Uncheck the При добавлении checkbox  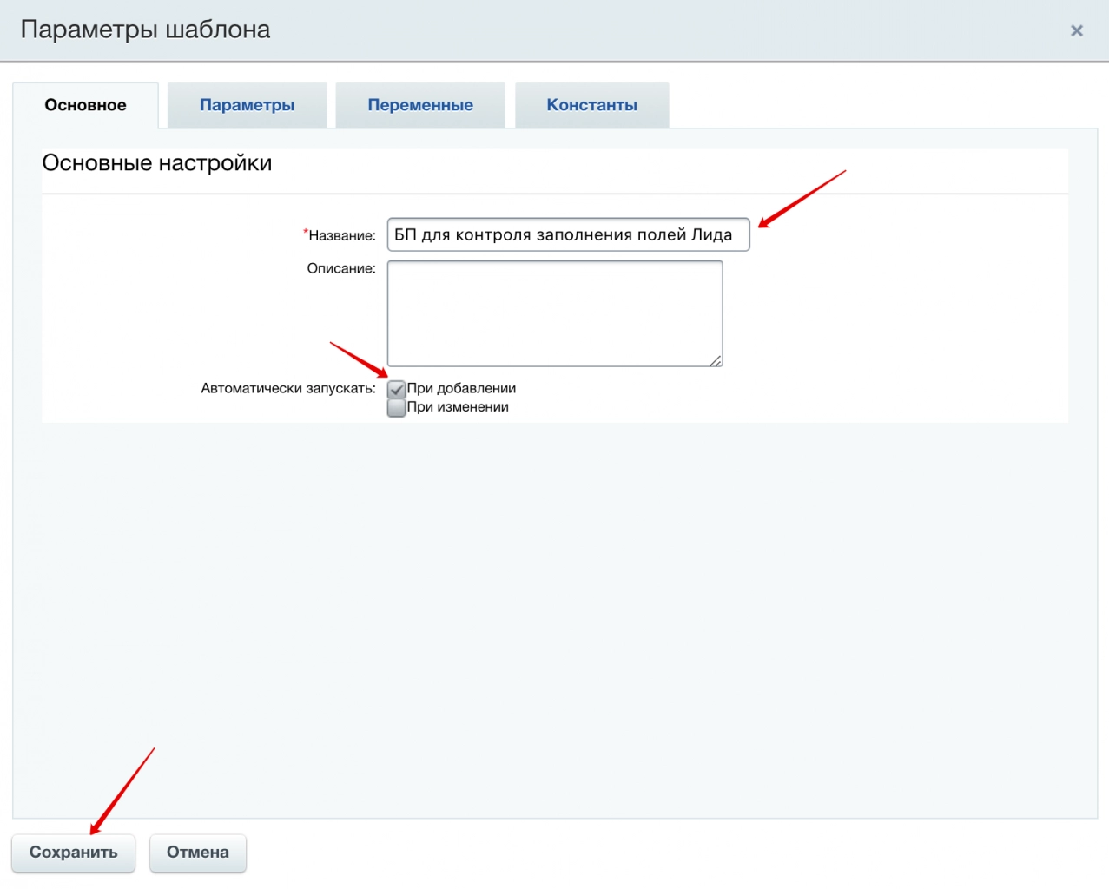pos(396,389)
